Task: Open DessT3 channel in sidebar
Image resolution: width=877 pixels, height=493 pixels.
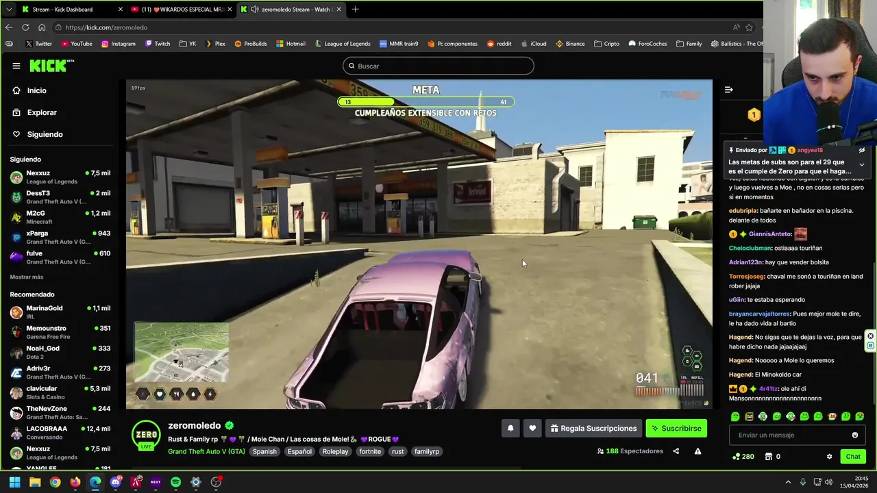Action: click(60, 197)
